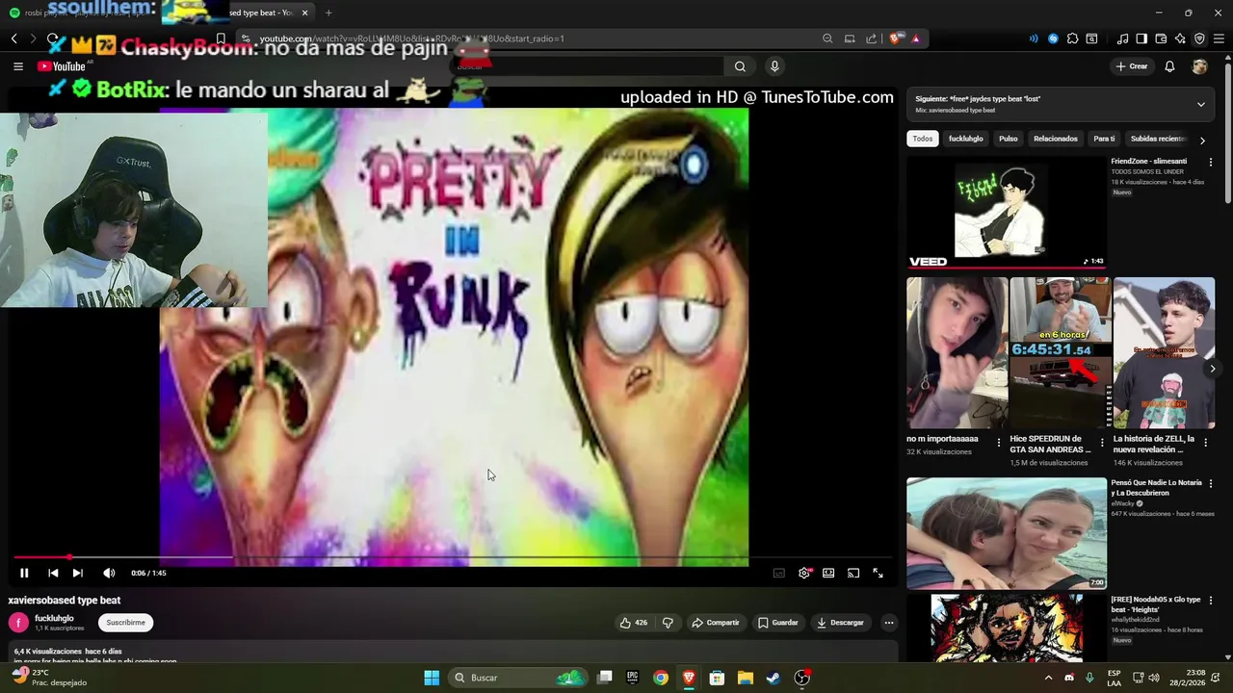The image size is (1233, 693).
Task: Switch the player to theater mode
Action: coord(828,573)
